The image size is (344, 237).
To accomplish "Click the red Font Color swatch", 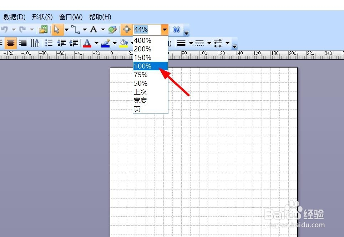I will tap(87, 43).
